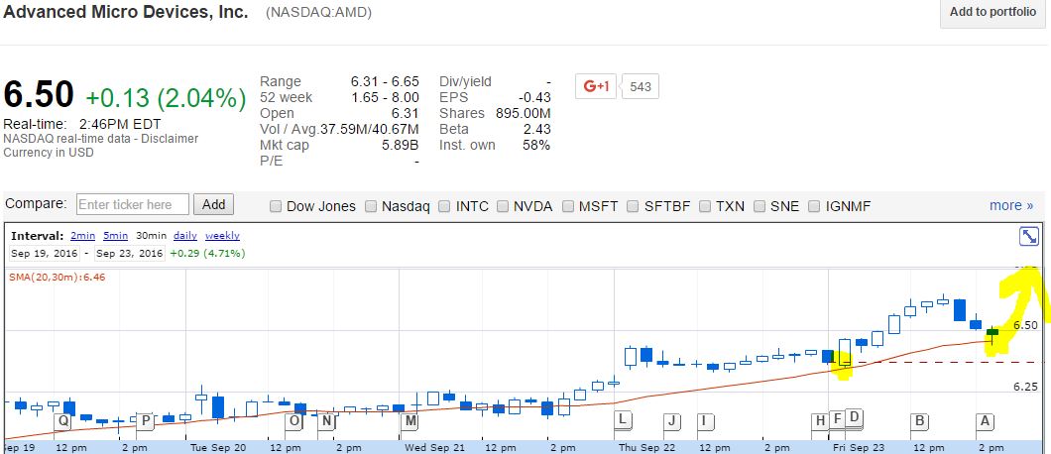Open news marker A on chart
The image size is (1051, 454).
pyautogui.click(x=985, y=420)
